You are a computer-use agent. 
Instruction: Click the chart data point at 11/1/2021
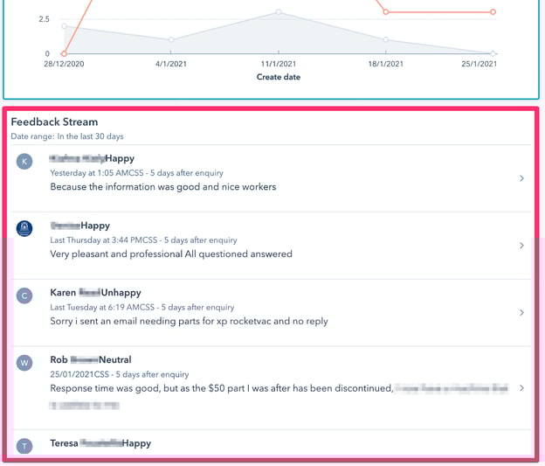[x=279, y=12]
